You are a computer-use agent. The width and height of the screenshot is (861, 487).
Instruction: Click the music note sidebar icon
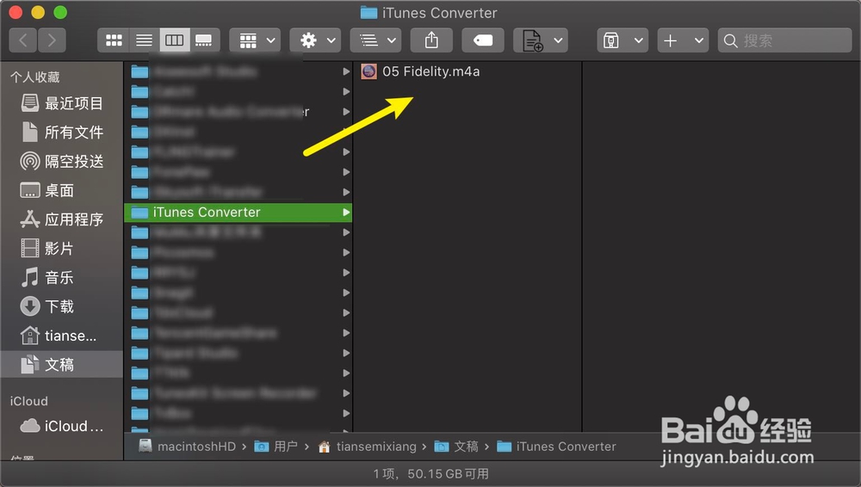click(x=29, y=277)
